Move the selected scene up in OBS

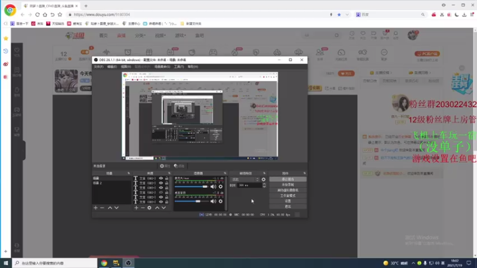point(110,208)
